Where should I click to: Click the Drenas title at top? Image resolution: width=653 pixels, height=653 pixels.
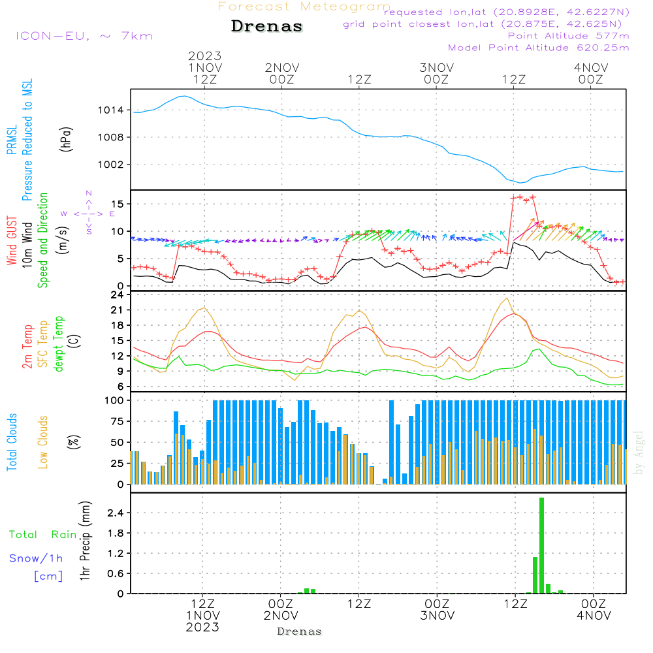click(x=266, y=26)
